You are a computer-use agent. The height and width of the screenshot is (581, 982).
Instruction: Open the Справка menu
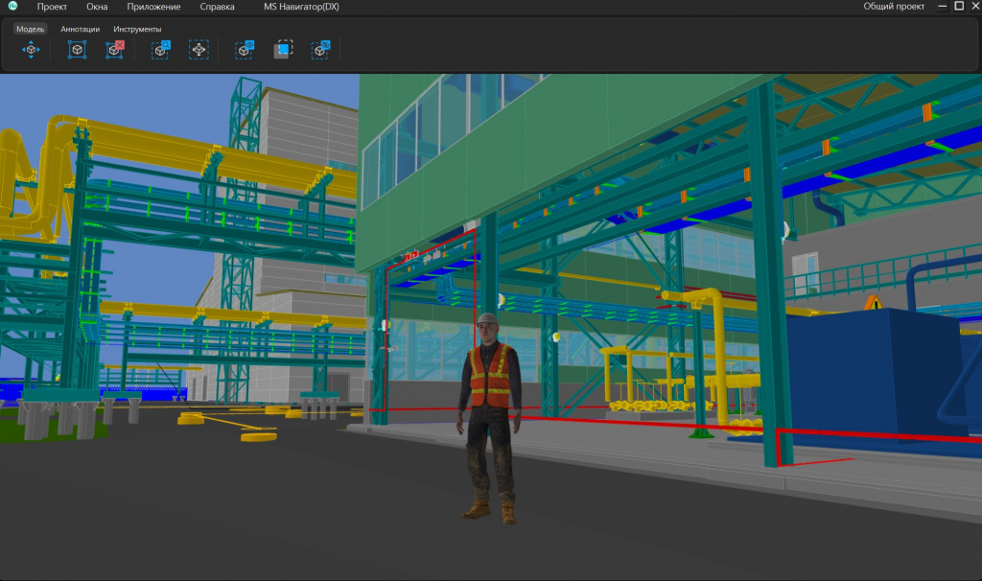(x=218, y=7)
